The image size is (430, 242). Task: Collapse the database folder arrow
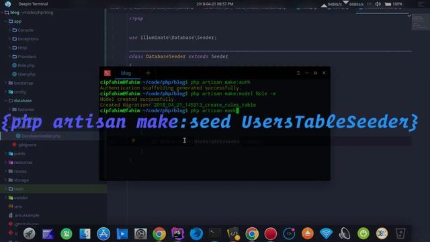coord(6,100)
